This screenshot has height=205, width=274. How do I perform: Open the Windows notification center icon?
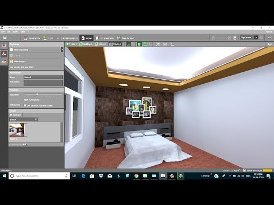click(269, 176)
